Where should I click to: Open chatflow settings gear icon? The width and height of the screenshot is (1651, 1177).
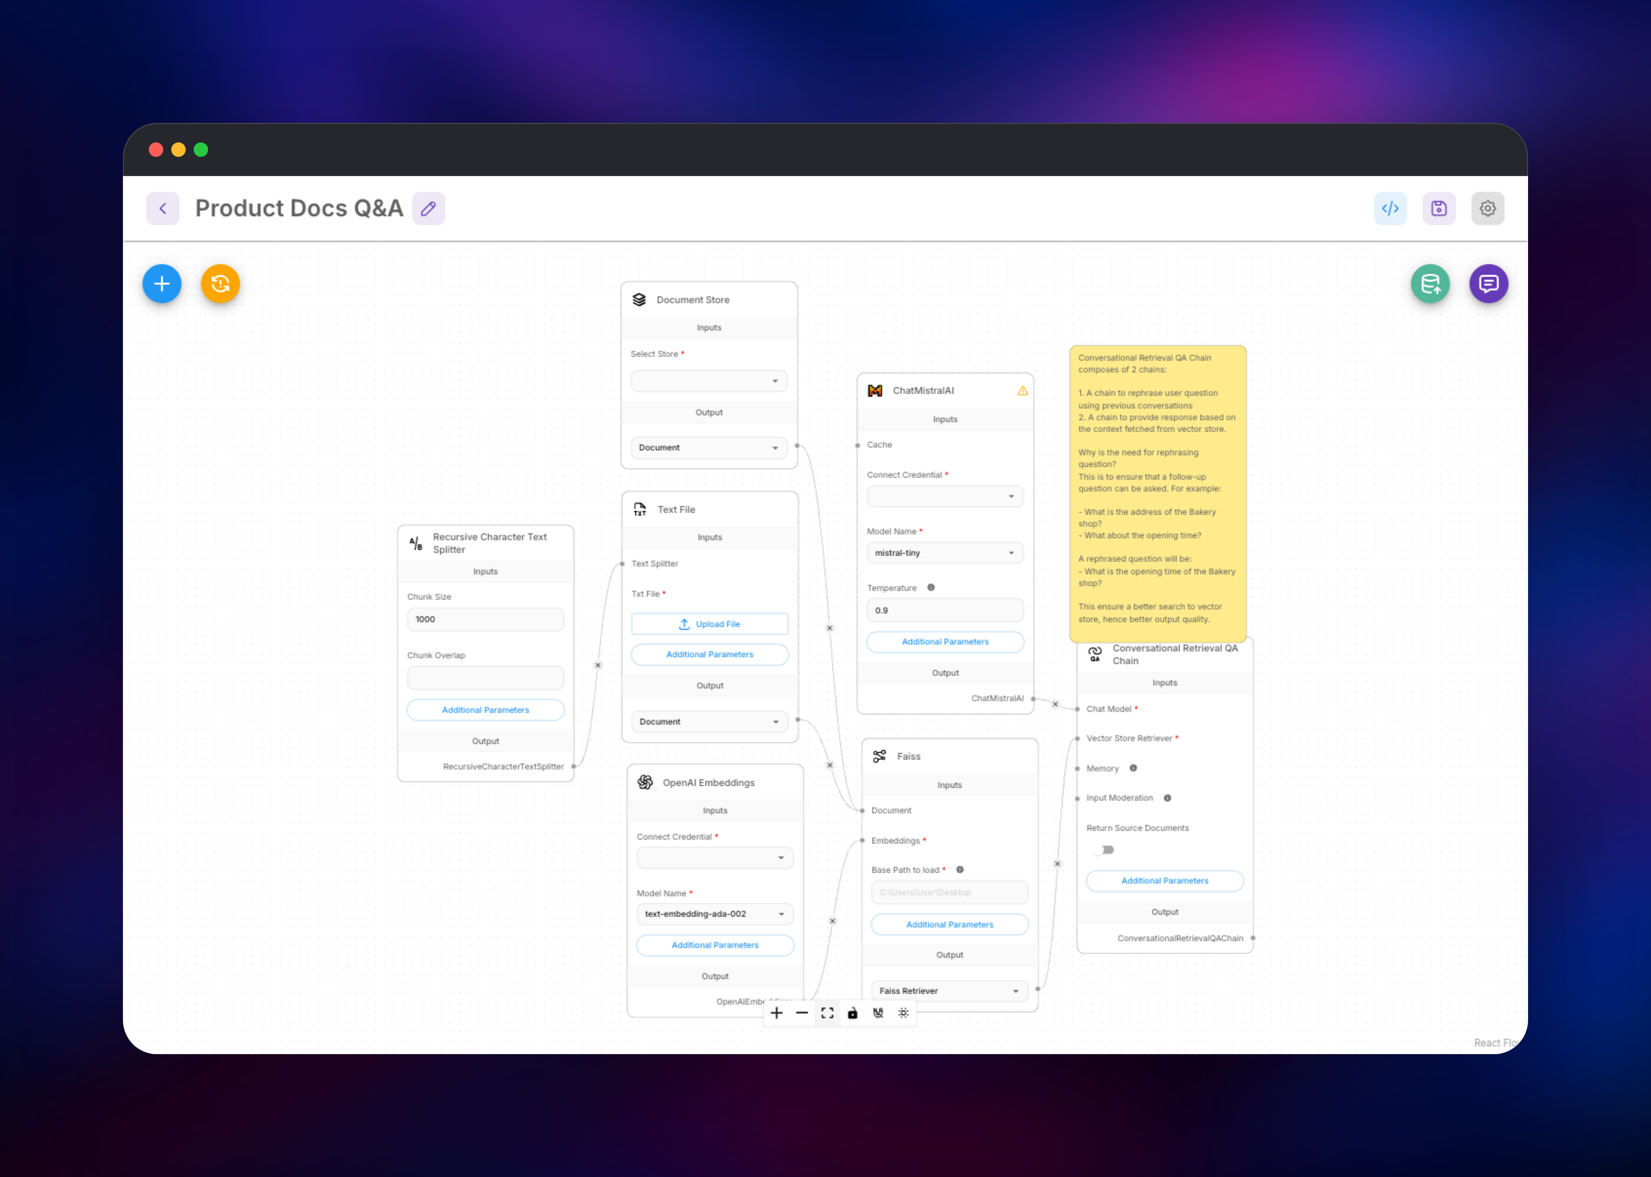(x=1487, y=209)
